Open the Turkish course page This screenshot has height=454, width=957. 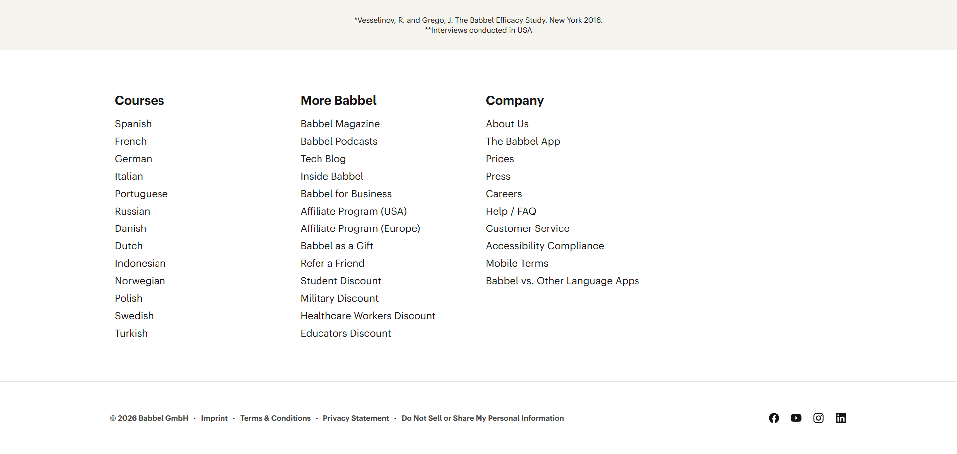coord(131,333)
